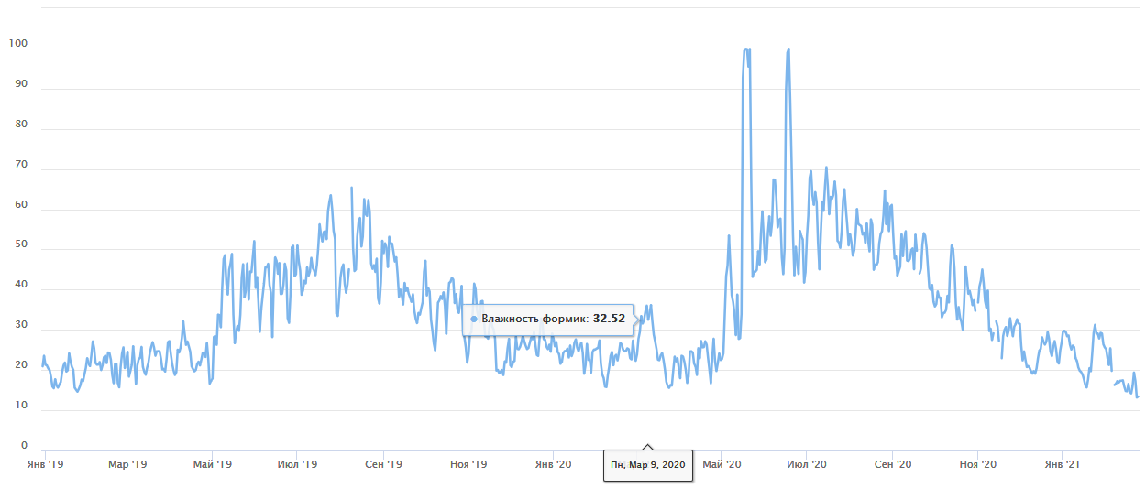1146x488 pixels.
Task: Select the Янв '20 x-axis label
Action: pyautogui.click(x=553, y=465)
